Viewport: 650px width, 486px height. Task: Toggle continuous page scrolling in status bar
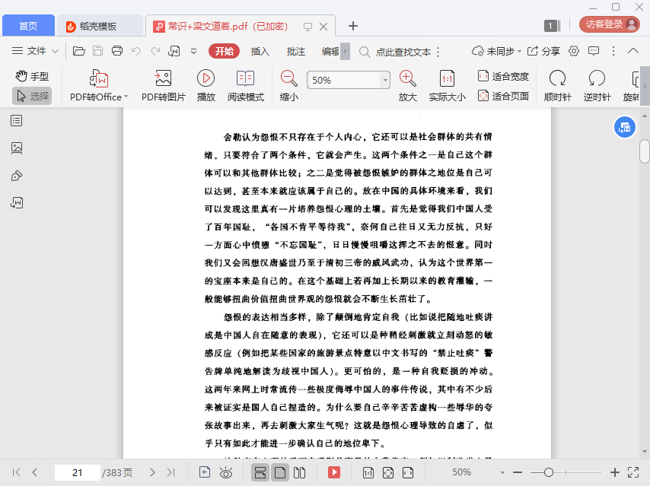click(260, 472)
